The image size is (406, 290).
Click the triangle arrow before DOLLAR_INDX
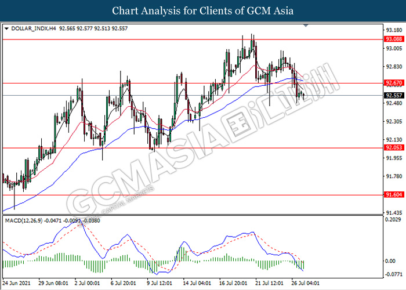coord(6,28)
